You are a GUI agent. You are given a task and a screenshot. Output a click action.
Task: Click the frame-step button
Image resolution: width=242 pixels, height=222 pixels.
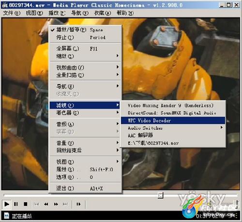[x=78, y=204]
